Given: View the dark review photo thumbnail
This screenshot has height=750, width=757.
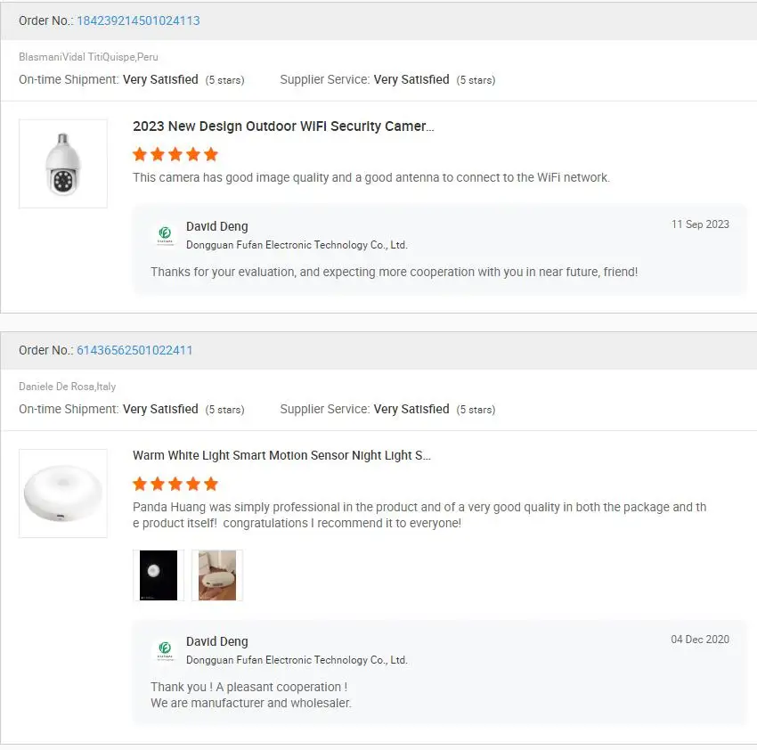Looking at the screenshot, I should (159, 575).
